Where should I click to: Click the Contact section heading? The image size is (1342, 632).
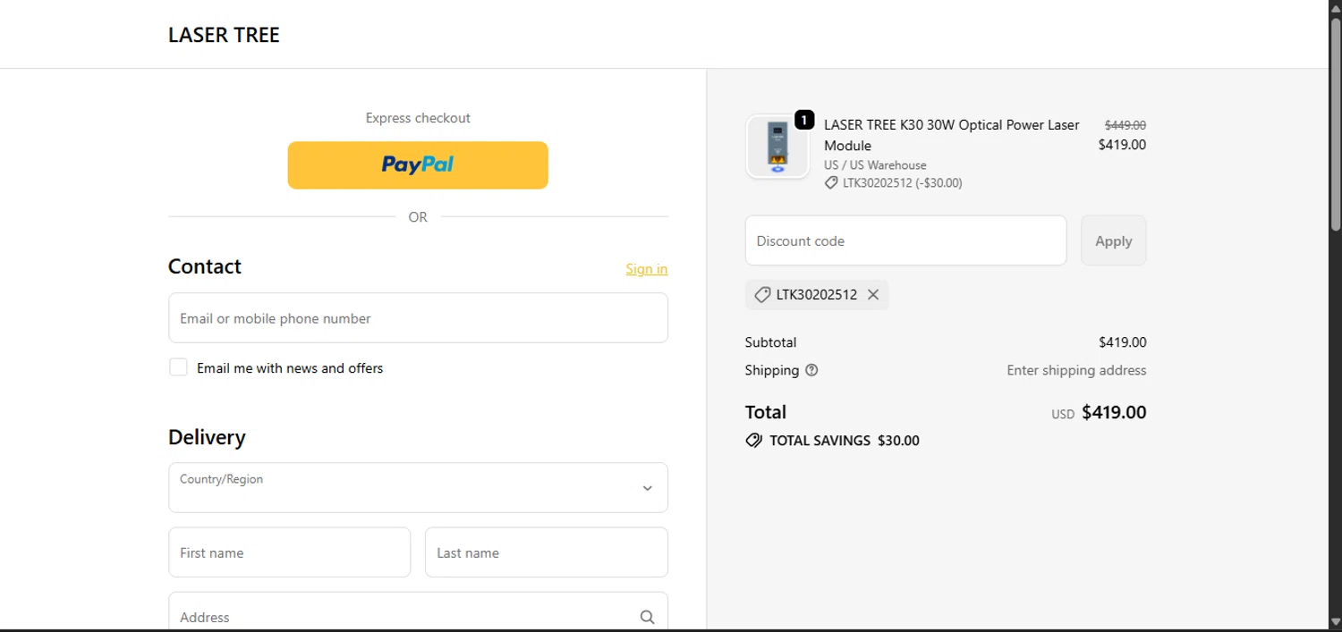205,266
